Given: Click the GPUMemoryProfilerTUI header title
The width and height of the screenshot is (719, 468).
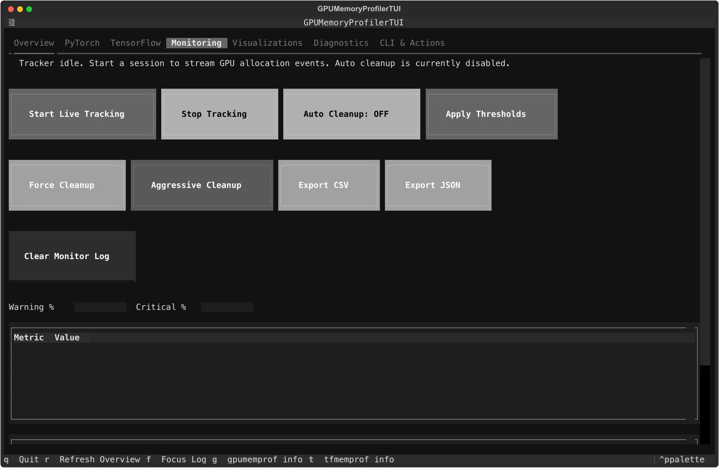Looking at the screenshot, I should tap(354, 22).
